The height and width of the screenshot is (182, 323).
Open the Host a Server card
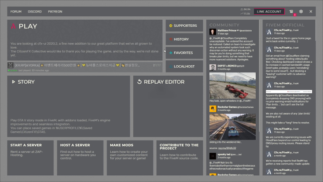tap(80, 158)
